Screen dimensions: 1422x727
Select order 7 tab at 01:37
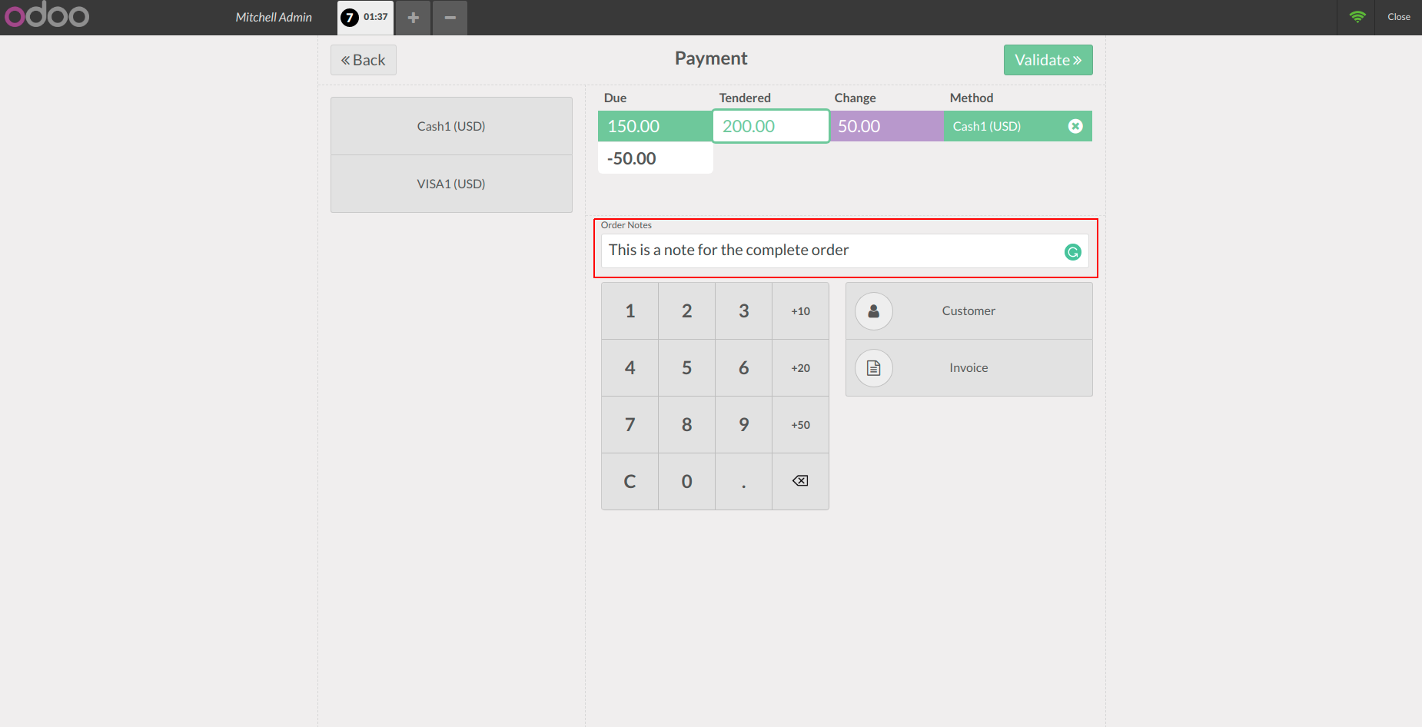[x=365, y=17]
